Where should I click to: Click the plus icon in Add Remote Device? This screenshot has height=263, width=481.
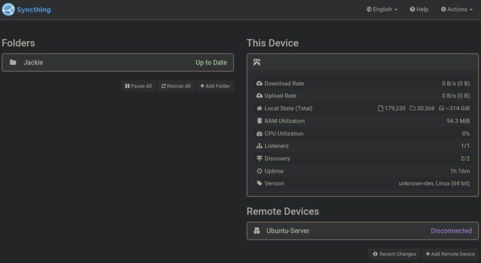click(x=427, y=254)
